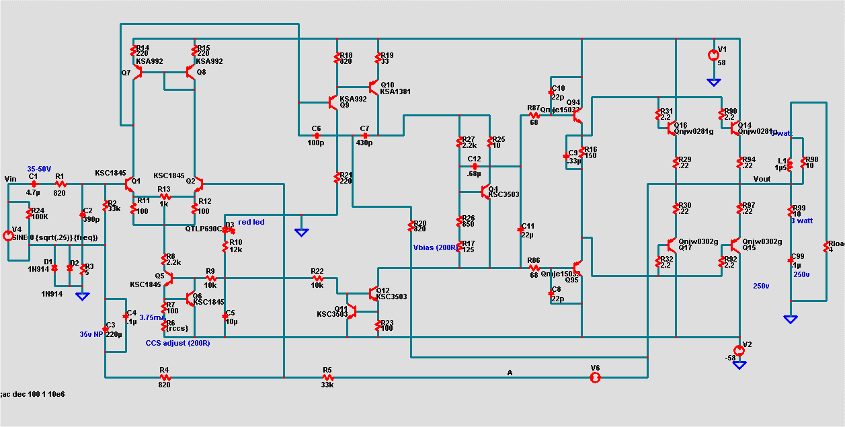Image resolution: width=845 pixels, height=427 pixels.
Task: Click resistor R4 820
Action: click(164, 378)
